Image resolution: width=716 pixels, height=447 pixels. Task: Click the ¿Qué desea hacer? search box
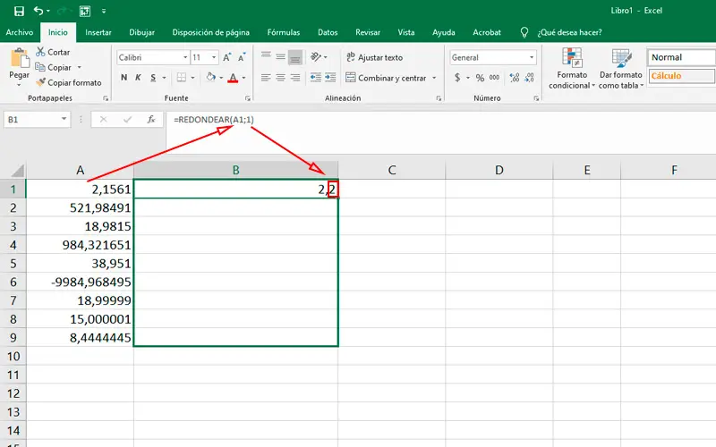tap(569, 32)
